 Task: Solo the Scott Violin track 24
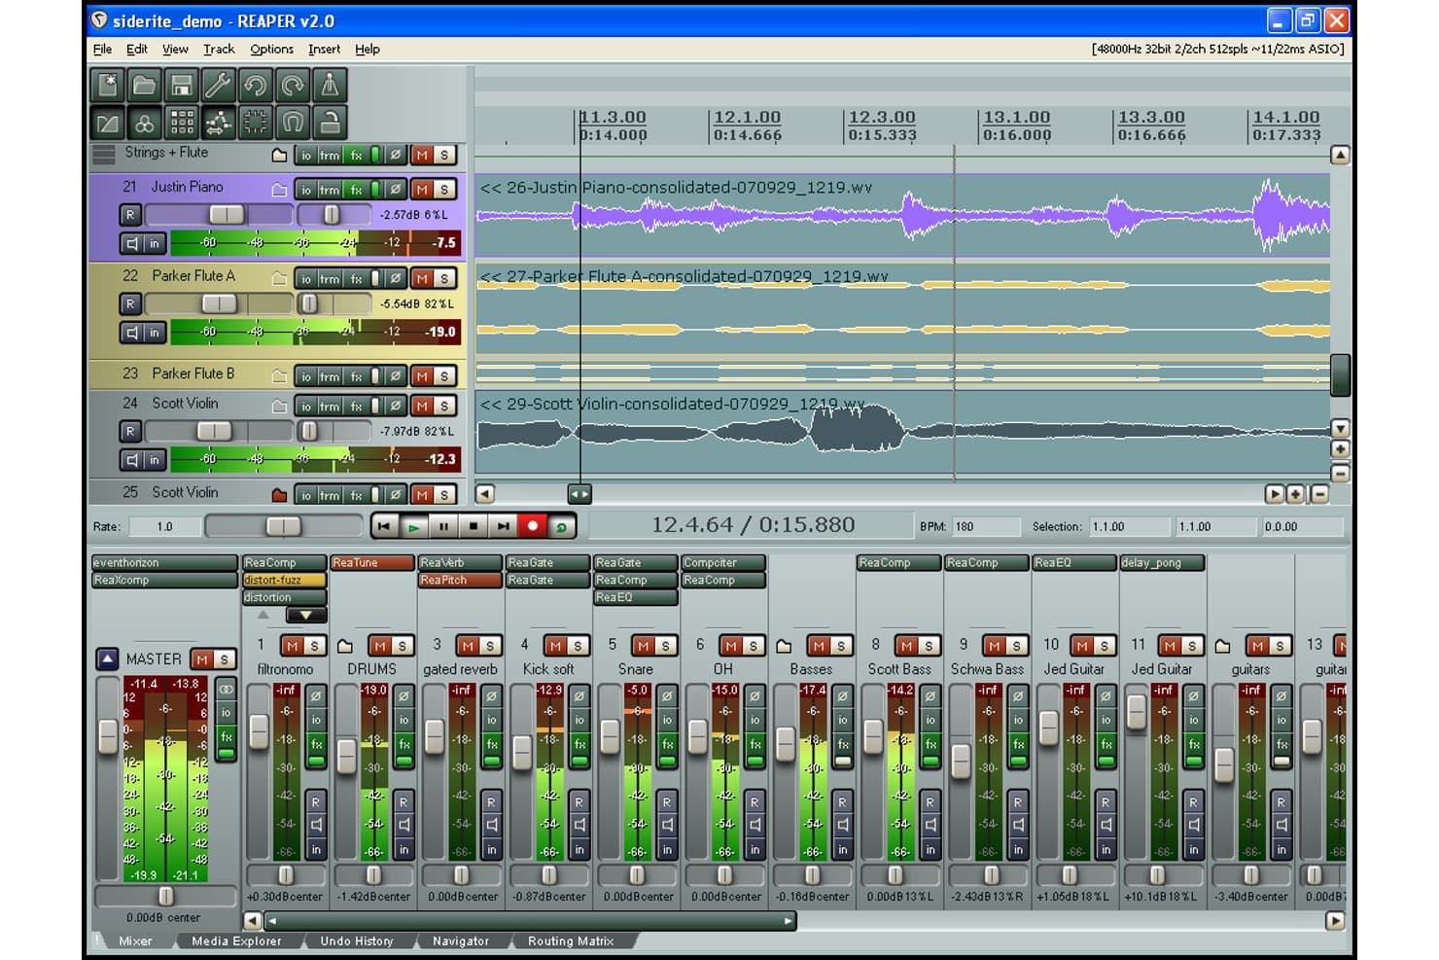(444, 407)
